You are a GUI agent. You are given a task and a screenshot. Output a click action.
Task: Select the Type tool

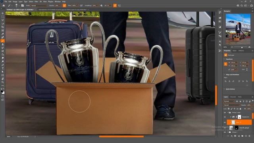tap(3, 68)
